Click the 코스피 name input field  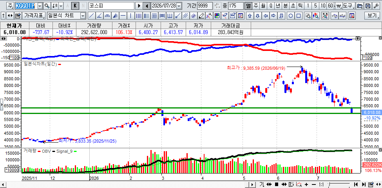(x=111, y=6)
